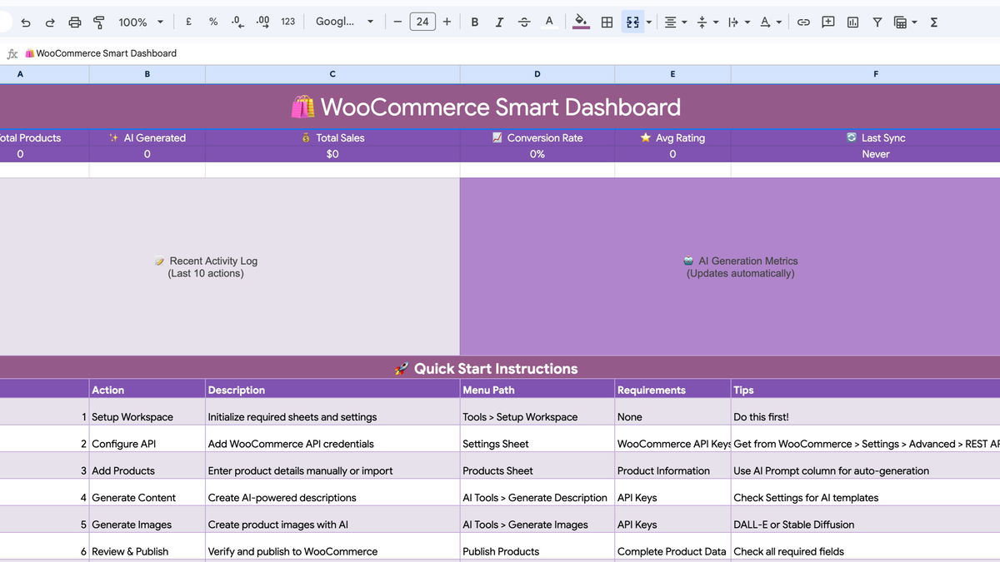
Task: Toggle merge cells
Action: [633, 22]
